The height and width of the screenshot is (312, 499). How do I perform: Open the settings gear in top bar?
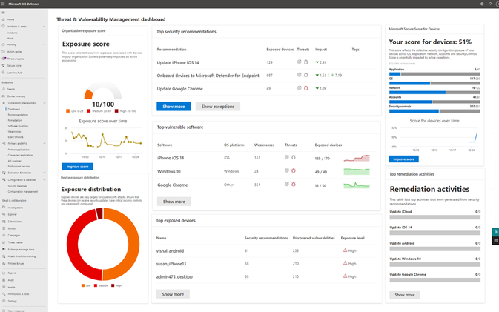click(x=482, y=4)
